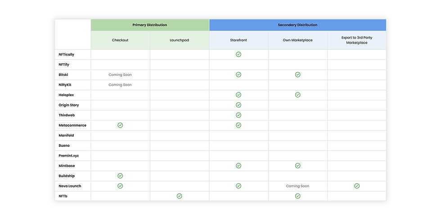Select the Origin Story row label
441x220 pixels.
68,105
